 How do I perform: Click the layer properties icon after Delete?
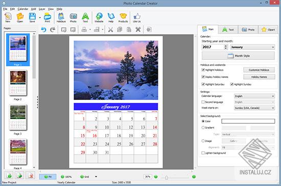[149, 30]
